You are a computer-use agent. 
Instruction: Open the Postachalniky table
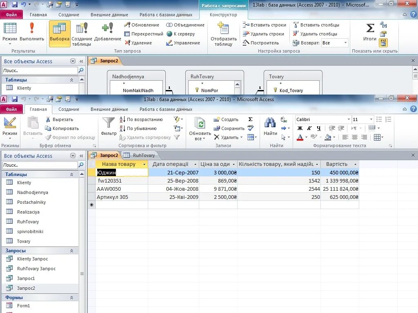coord(31,202)
